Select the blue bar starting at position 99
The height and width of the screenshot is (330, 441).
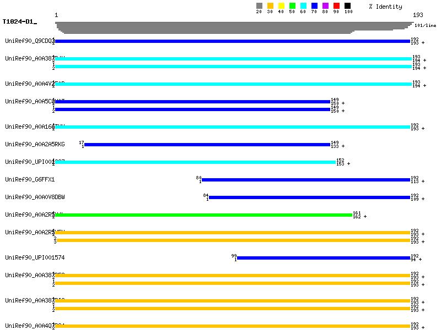(x=324, y=258)
